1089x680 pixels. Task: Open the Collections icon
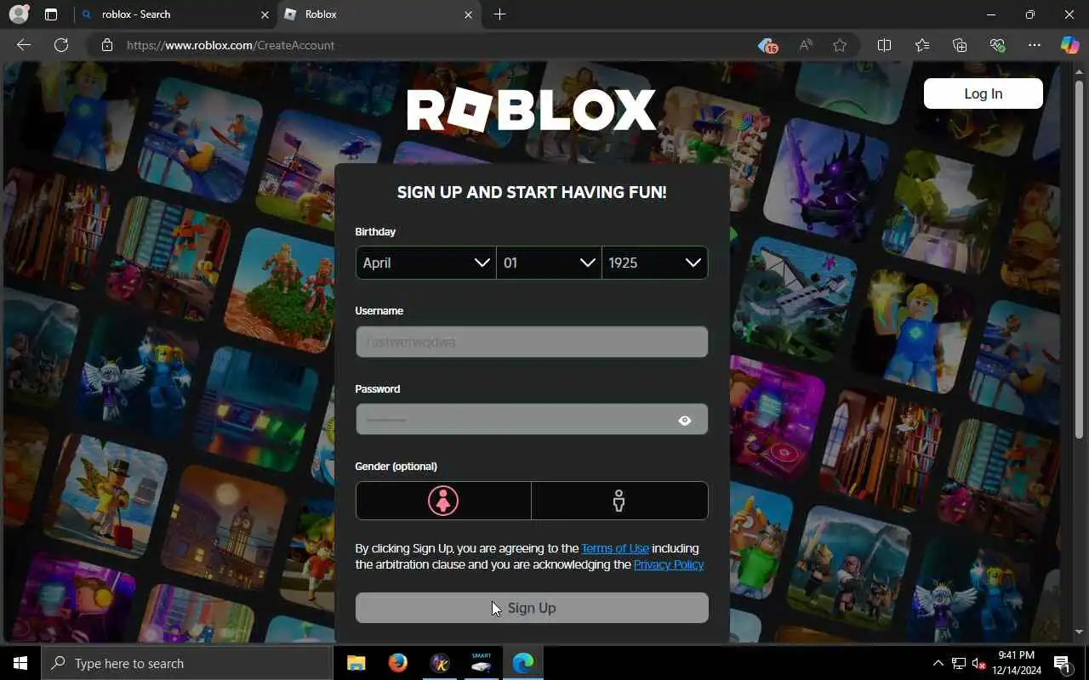960,45
